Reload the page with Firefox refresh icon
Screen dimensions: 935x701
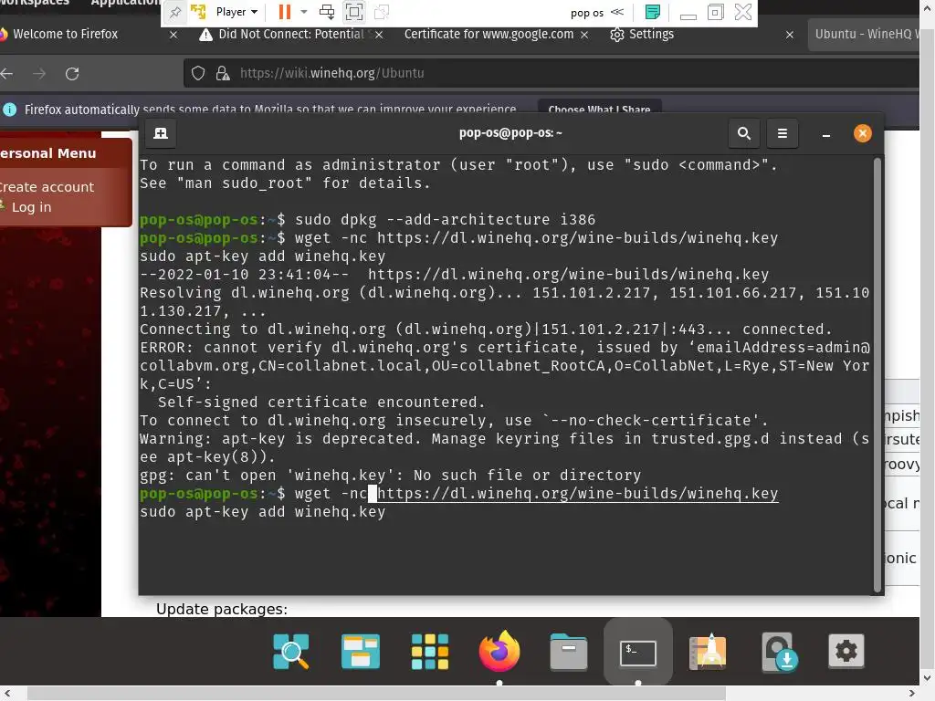[x=72, y=73]
